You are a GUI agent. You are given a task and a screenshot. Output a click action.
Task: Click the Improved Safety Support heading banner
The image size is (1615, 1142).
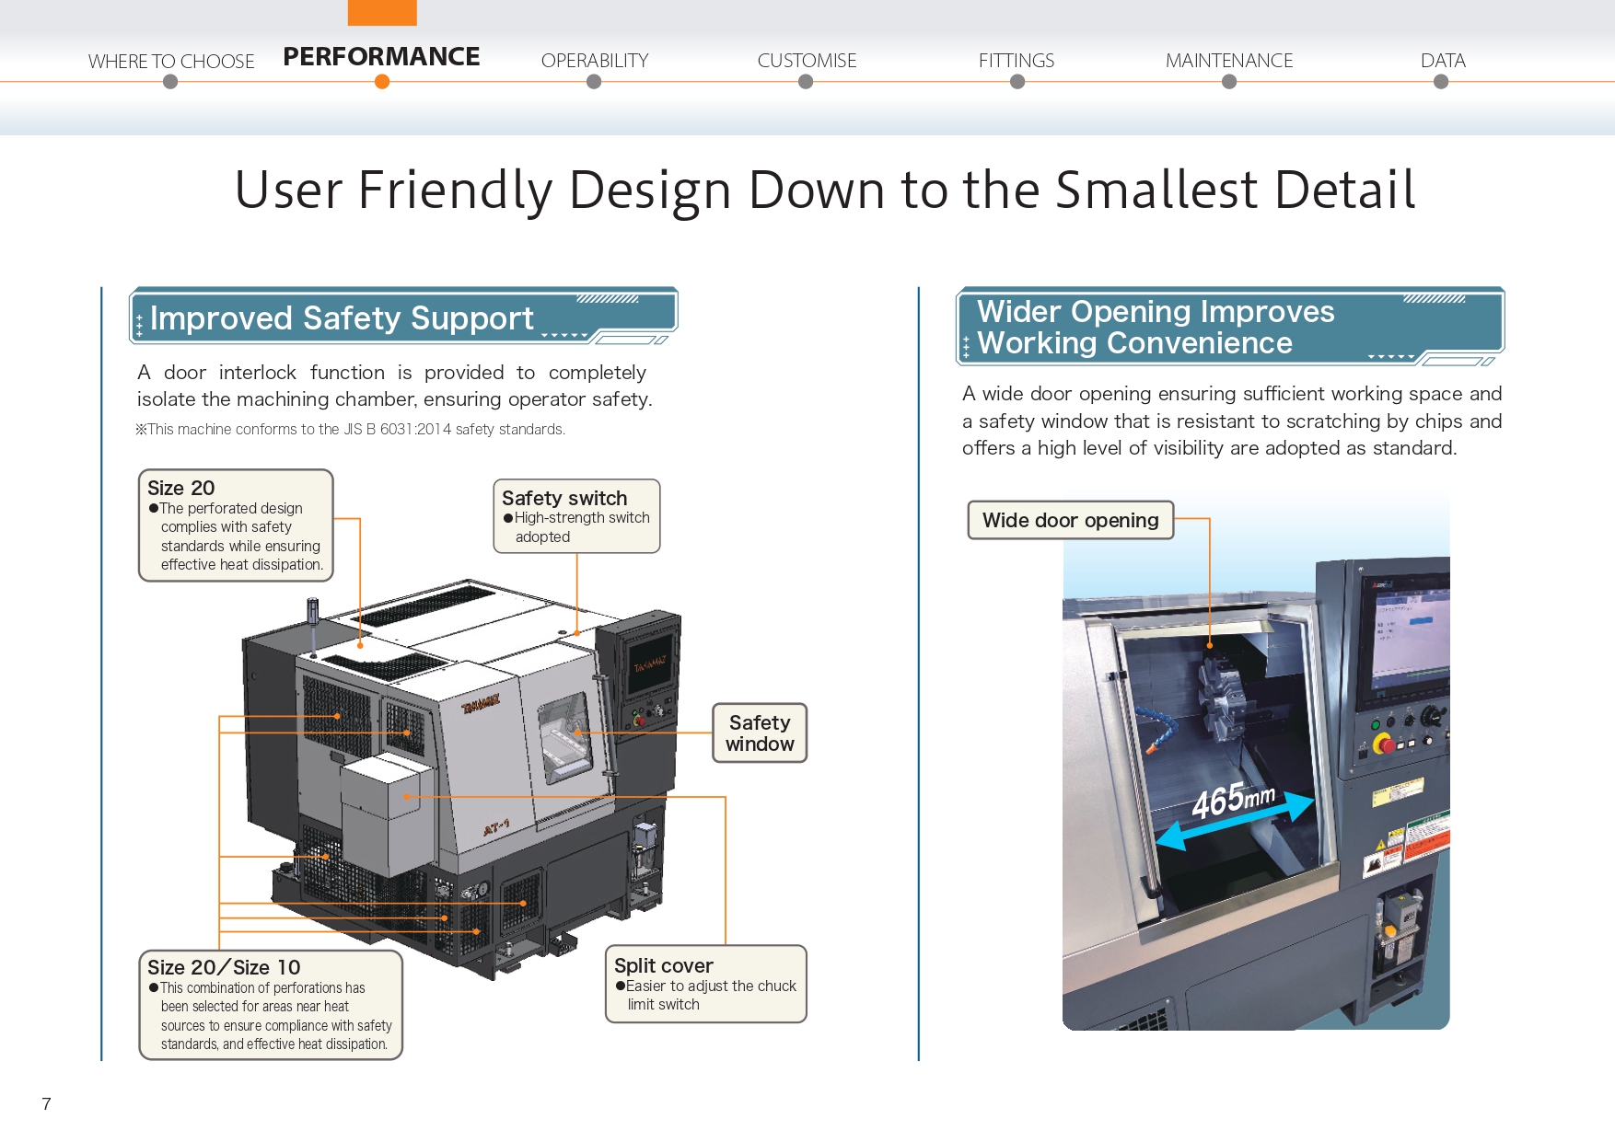pyautogui.click(x=403, y=317)
